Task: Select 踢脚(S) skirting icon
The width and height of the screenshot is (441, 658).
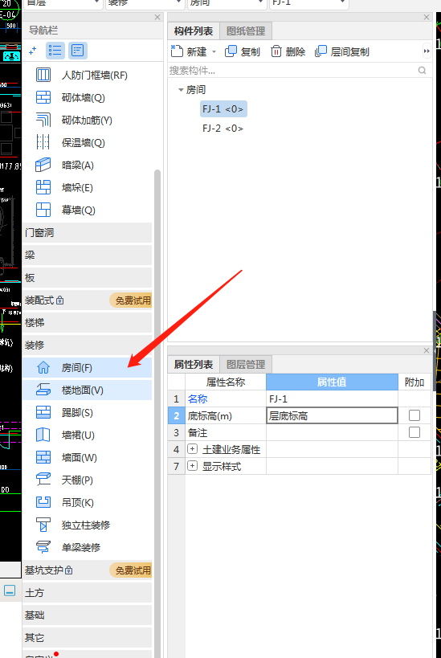Action: click(43, 413)
